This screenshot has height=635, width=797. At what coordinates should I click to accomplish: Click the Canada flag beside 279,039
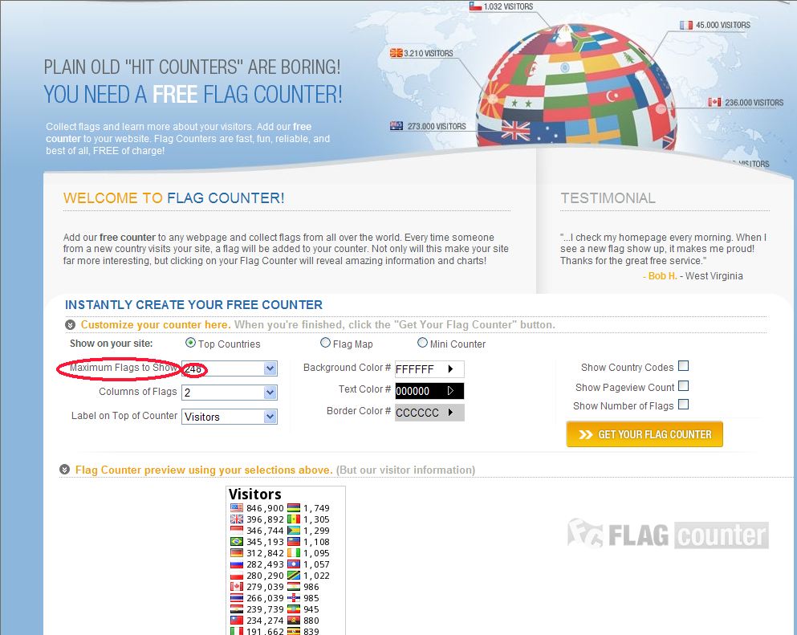(x=236, y=586)
